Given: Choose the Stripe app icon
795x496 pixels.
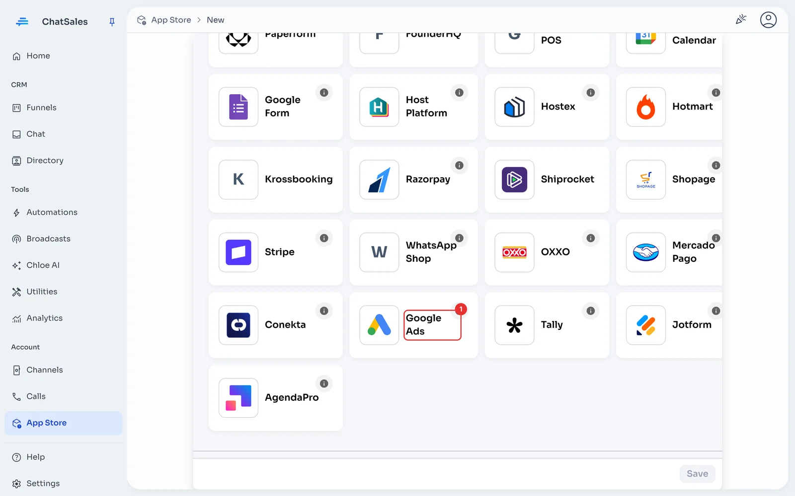Looking at the screenshot, I should pyautogui.click(x=238, y=252).
